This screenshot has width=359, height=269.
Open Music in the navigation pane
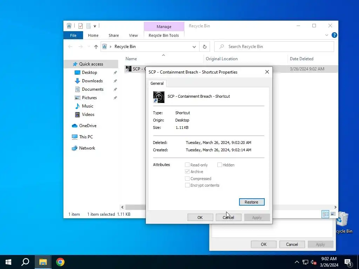87,106
